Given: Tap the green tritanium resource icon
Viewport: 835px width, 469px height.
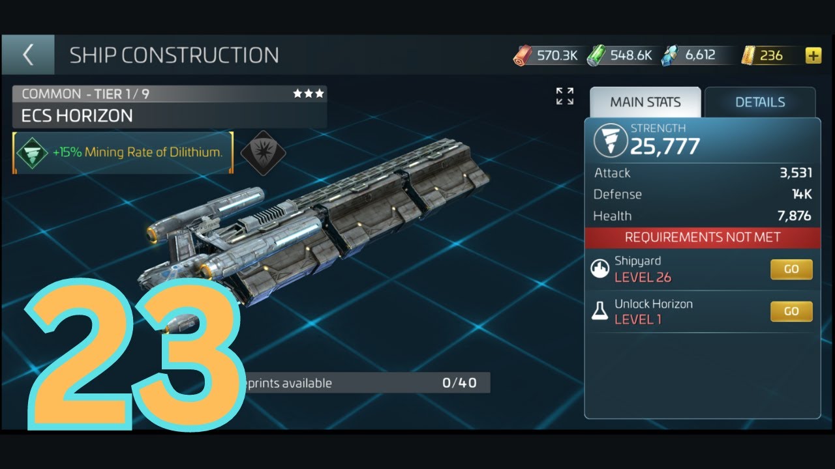Looking at the screenshot, I should (x=597, y=56).
